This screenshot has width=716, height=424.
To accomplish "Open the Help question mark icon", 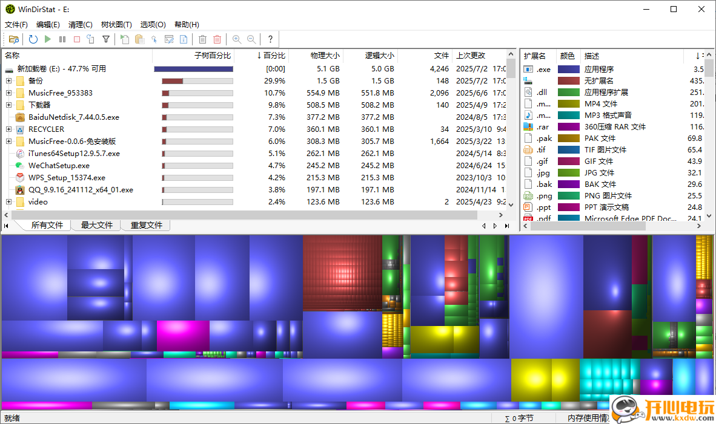I will pos(270,39).
